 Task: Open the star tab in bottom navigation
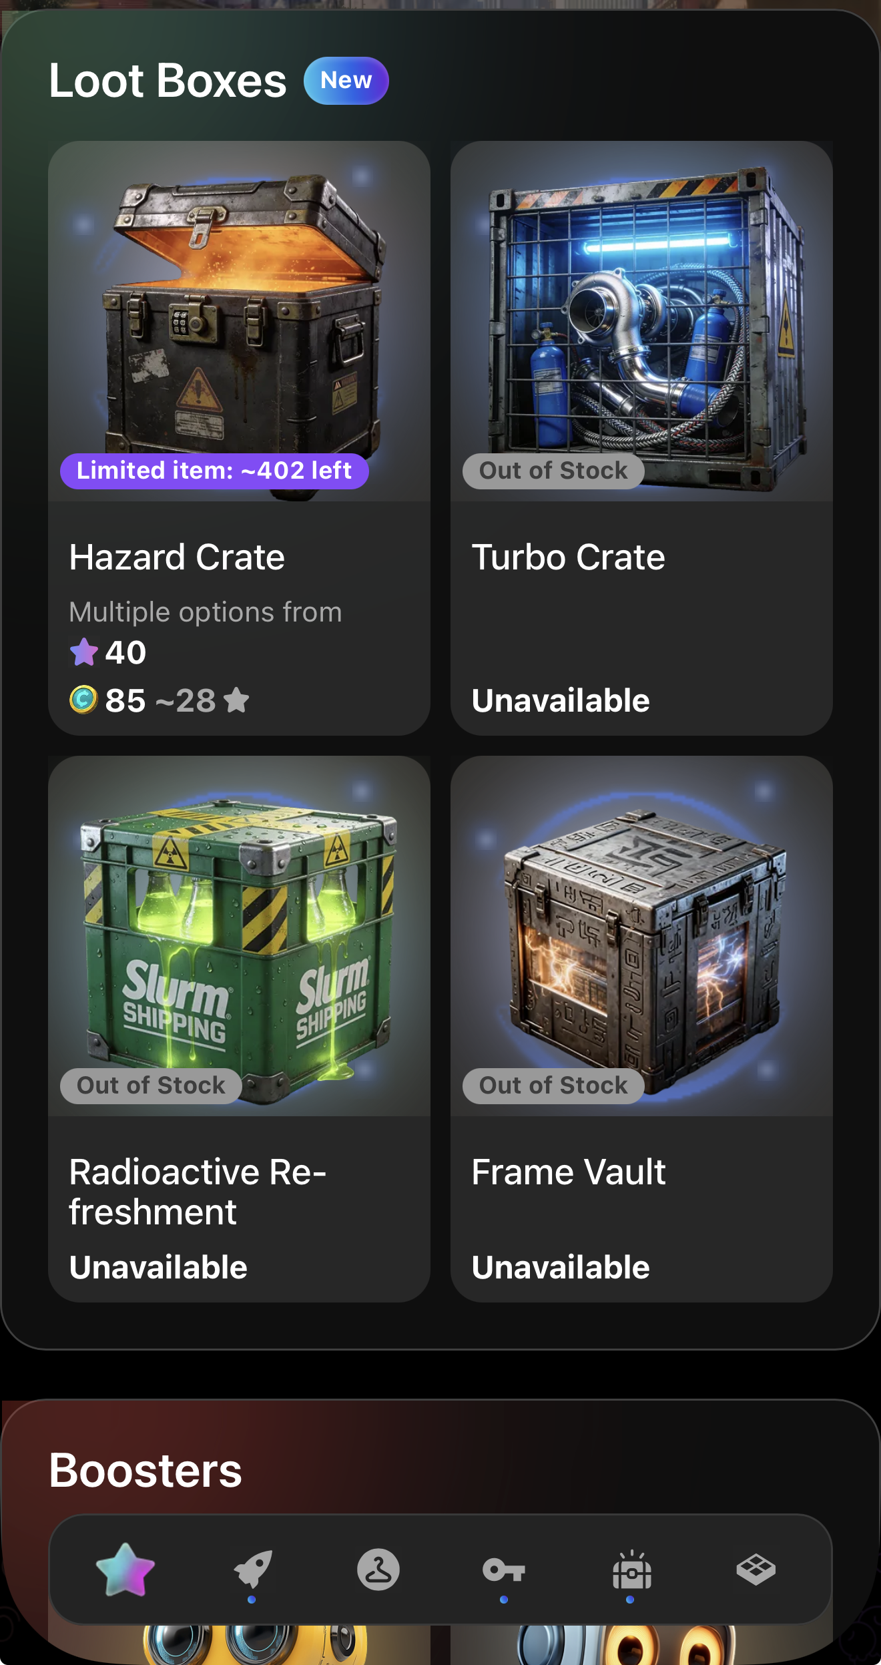(125, 1570)
